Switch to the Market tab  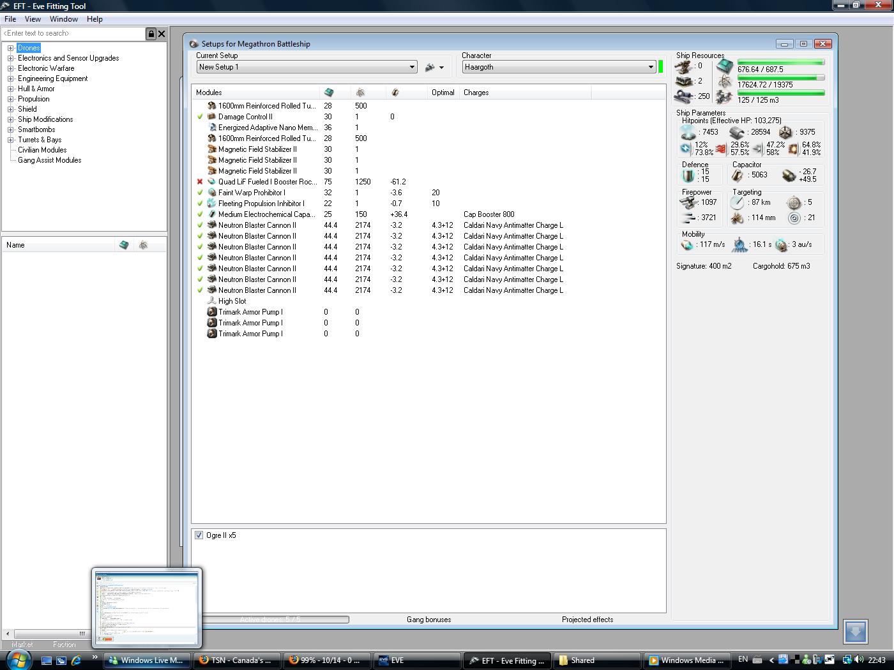point(22,644)
